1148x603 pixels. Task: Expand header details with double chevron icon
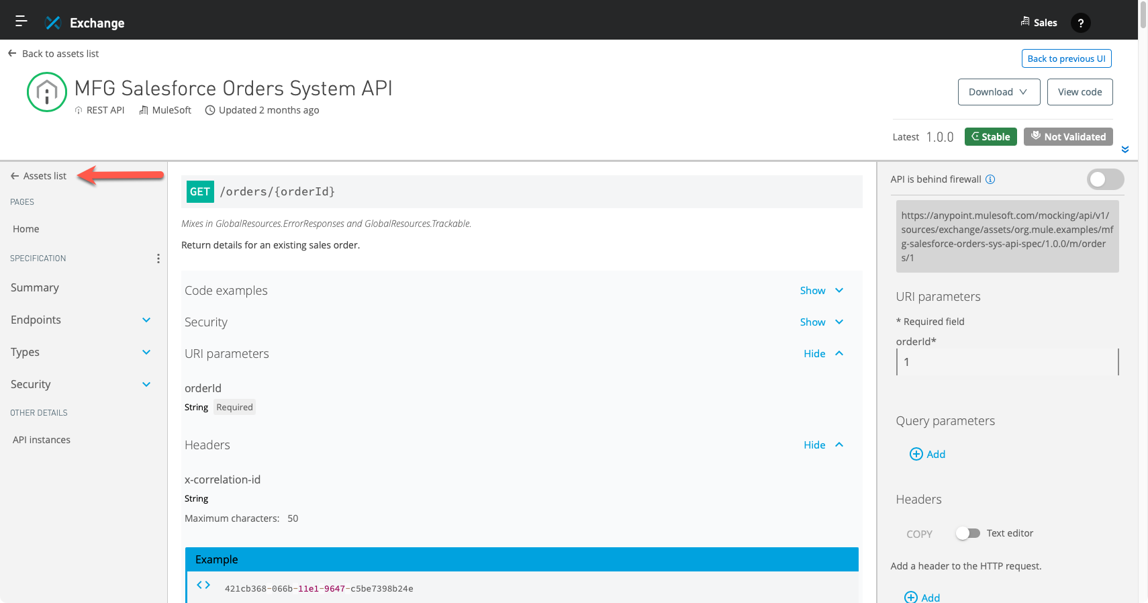point(1125,149)
